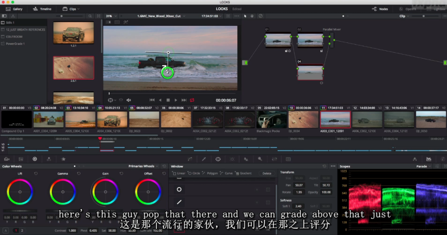
Task: Open the Color Wheels palette icon
Action: pyautogui.click(x=35, y=159)
